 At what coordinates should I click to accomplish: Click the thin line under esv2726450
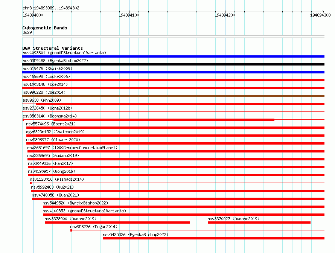[x=173, y=111]
